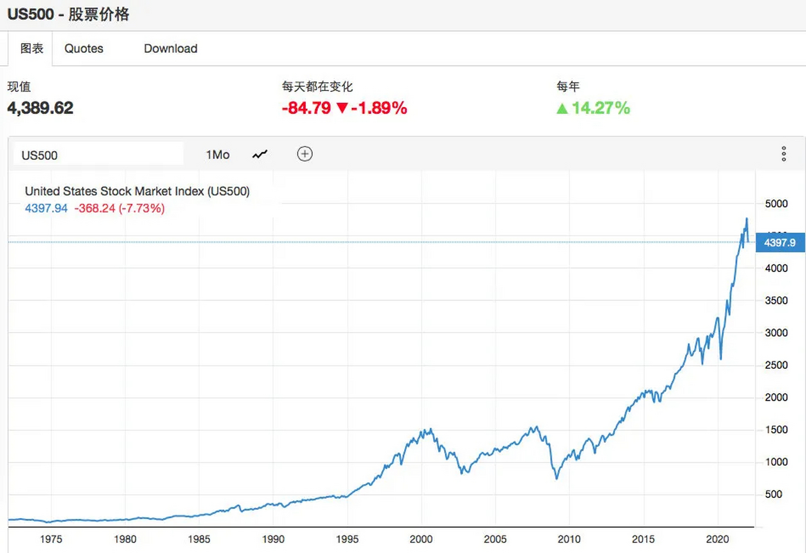Click the 1975 x-axis label
This screenshot has width=806, height=553.
tap(51, 539)
